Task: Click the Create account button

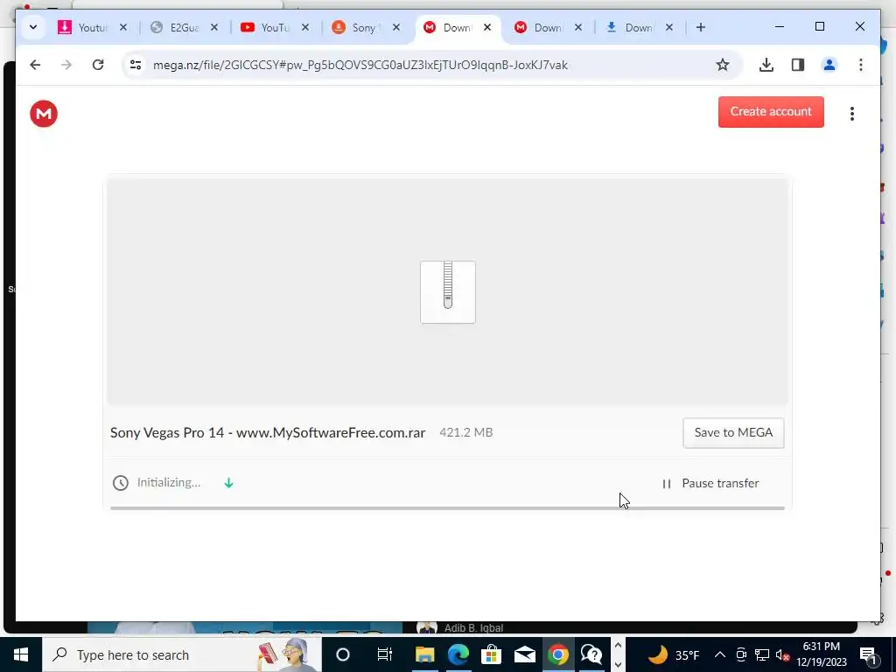Action: tap(771, 112)
